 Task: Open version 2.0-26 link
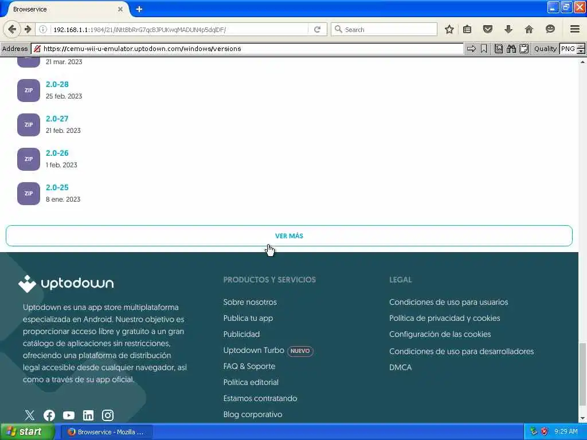[57, 154]
